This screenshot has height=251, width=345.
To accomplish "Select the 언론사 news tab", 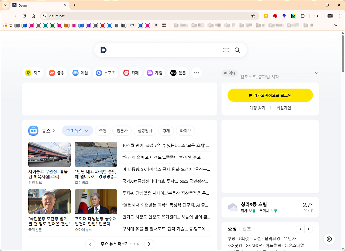I will pyautogui.click(x=122, y=131).
